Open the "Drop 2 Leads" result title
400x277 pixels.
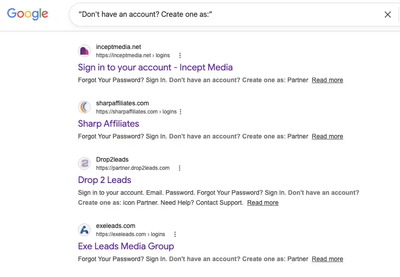pos(105,180)
